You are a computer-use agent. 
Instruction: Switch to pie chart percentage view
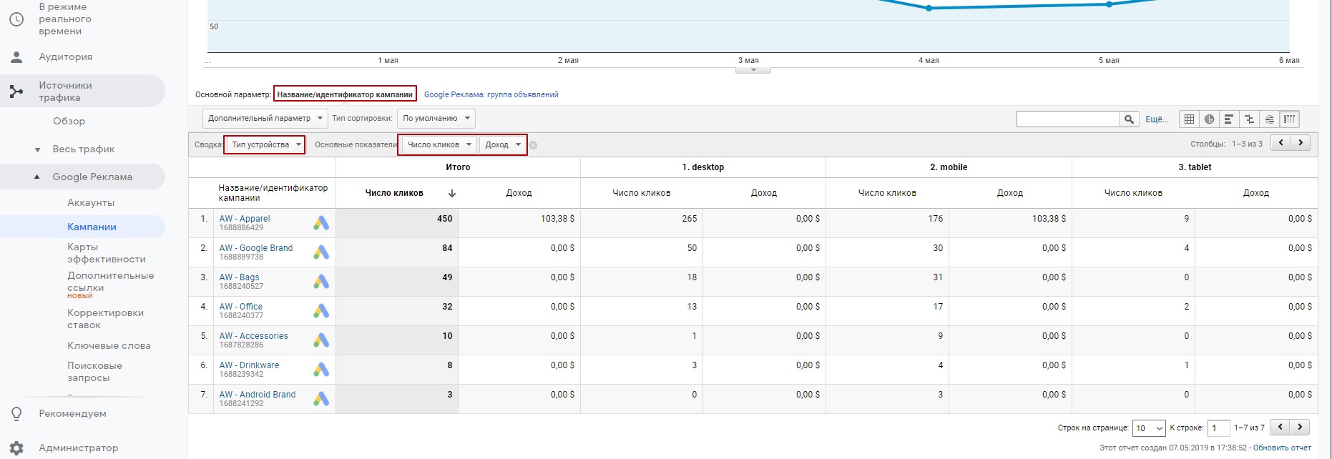click(x=1209, y=119)
